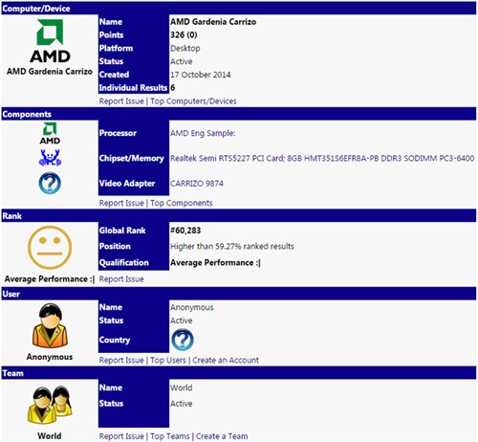Click the unknown country question mark icon

click(x=183, y=340)
